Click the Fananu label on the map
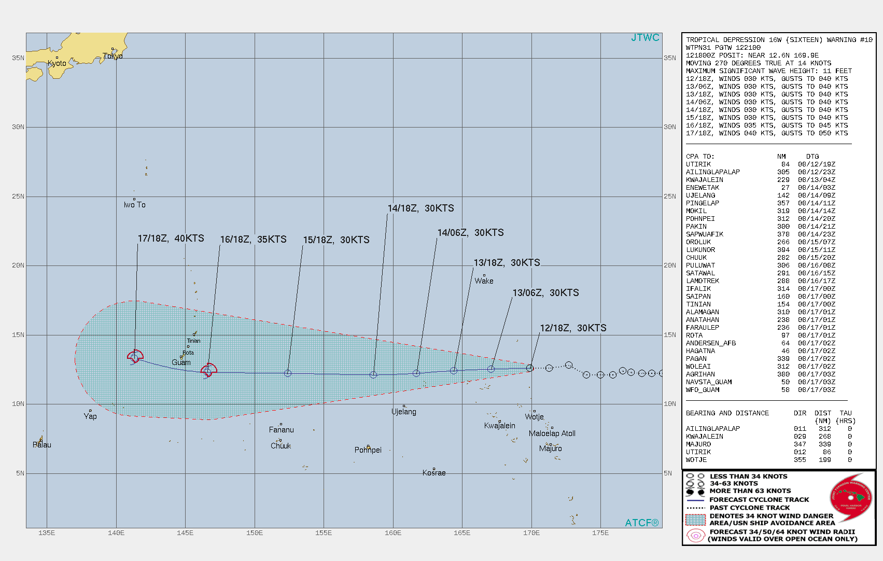The height and width of the screenshot is (561, 883). [282, 430]
